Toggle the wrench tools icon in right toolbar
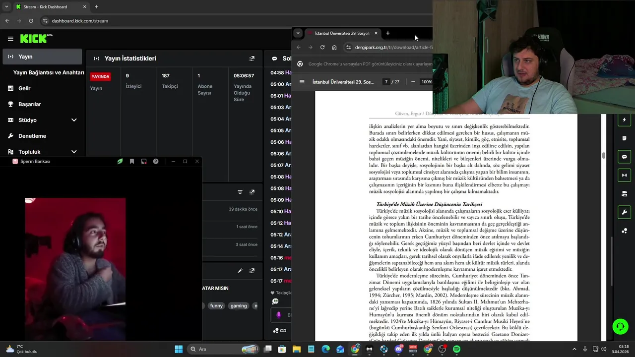The height and width of the screenshot is (357, 635). coord(624,212)
